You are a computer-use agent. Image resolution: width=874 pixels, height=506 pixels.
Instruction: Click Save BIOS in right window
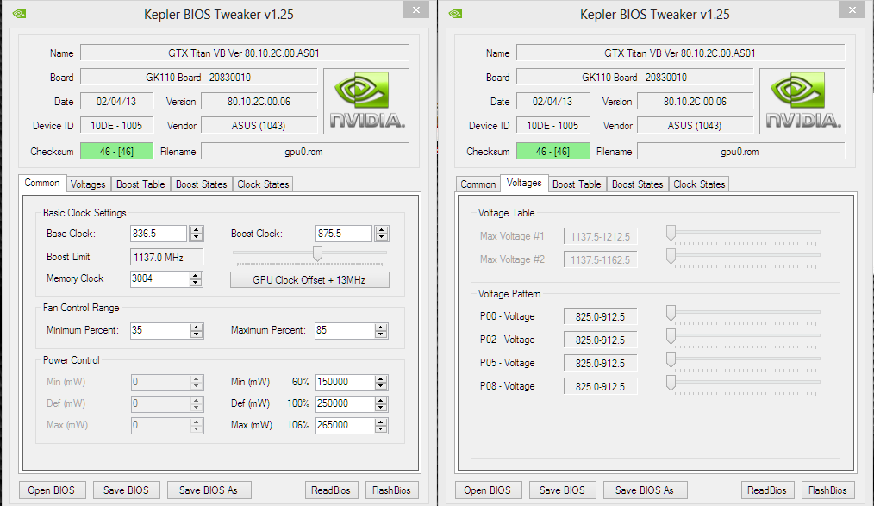point(562,490)
